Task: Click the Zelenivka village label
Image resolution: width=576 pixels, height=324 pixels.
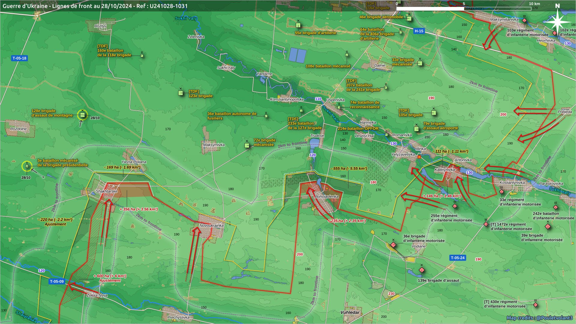Action: [196, 37]
